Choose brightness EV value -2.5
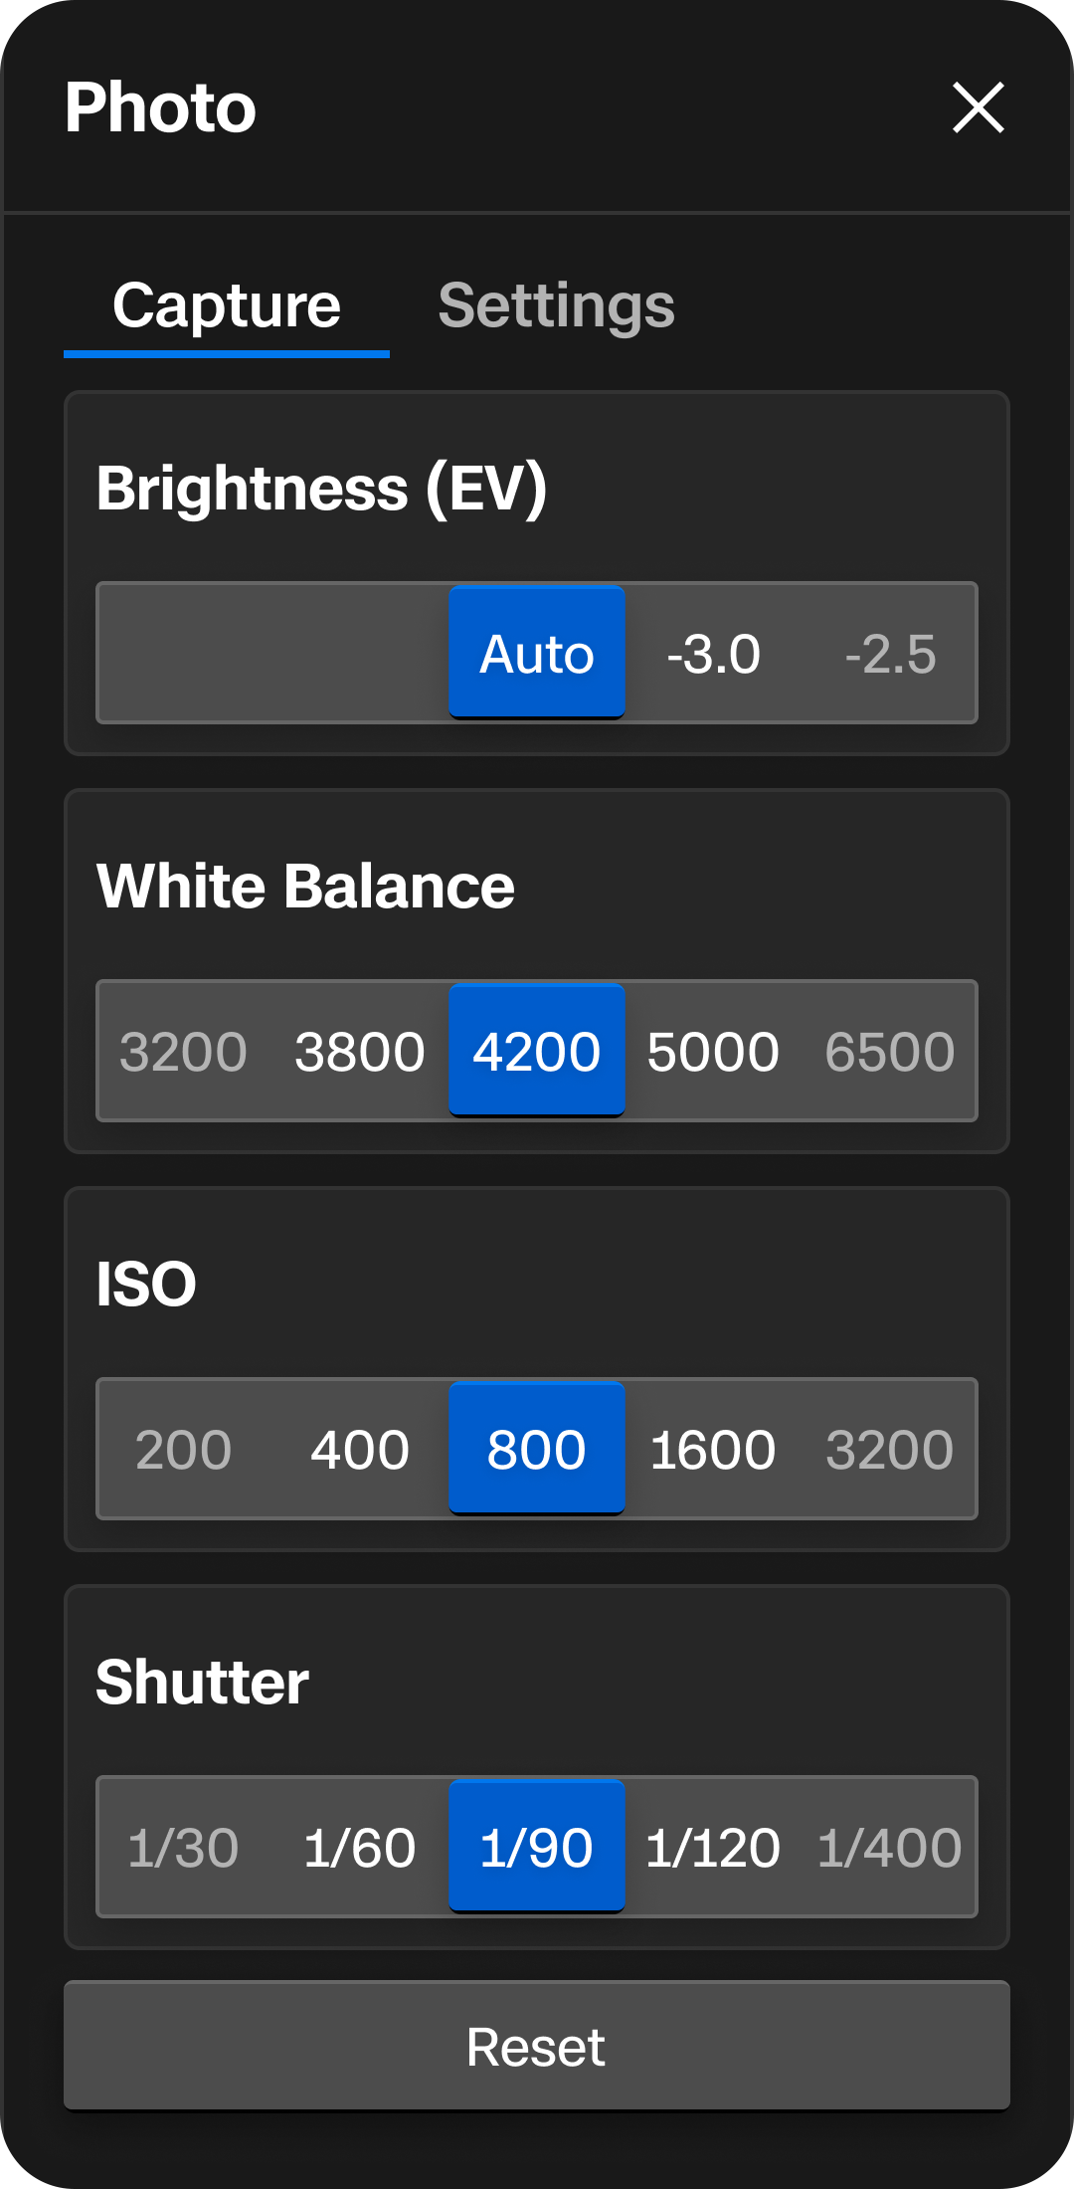1074x2189 pixels. pos(890,654)
